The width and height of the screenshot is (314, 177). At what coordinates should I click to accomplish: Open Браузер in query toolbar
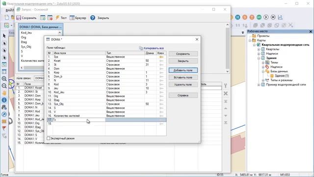click(78, 18)
